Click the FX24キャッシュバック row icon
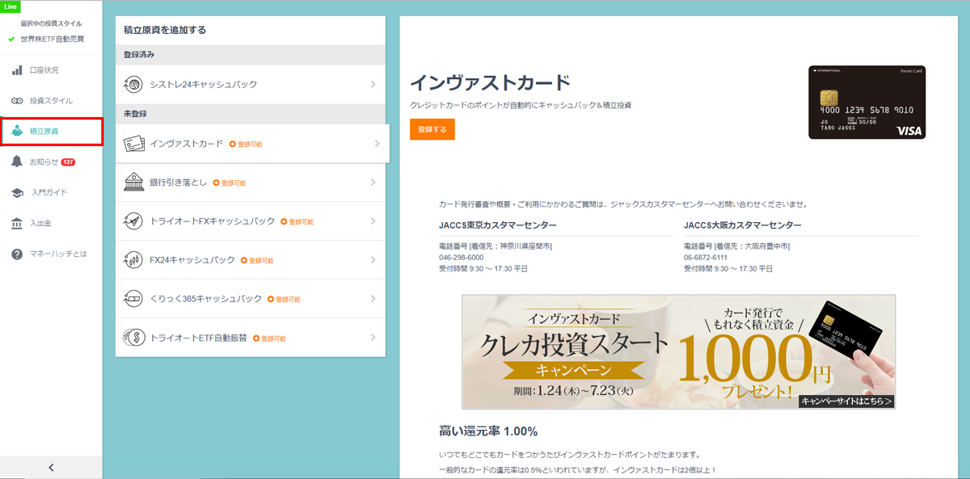The height and width of the screenshot is (479, 970). pyautogui.click(x=133, y=260)
